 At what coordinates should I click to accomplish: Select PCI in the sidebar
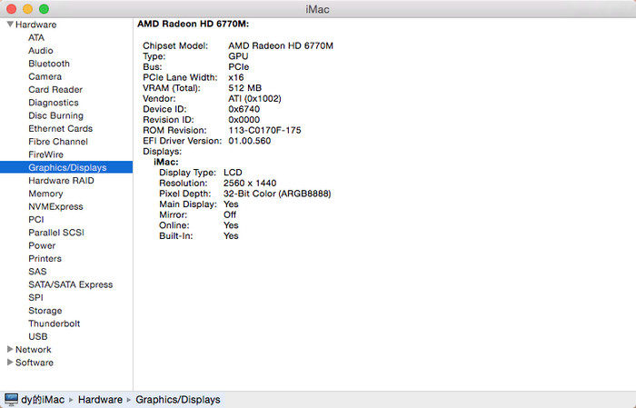(x=36, y=219)
